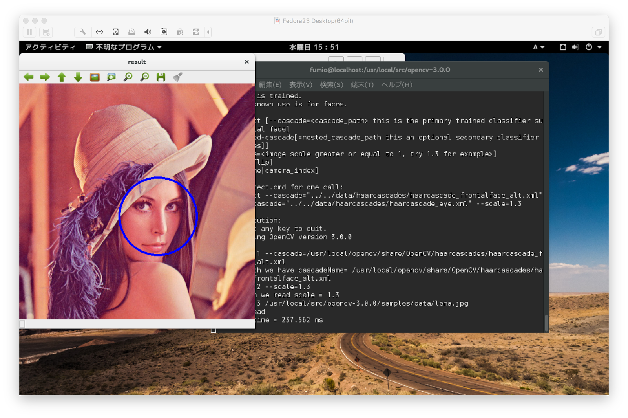The height and width of the screenshot is (418, 628).
Task: Click the VM hard disk icon
Action: click(115, 32)
